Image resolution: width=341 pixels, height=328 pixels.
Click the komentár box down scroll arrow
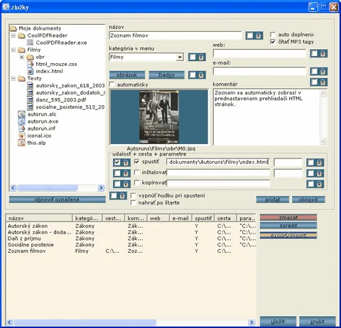[323, 141]
